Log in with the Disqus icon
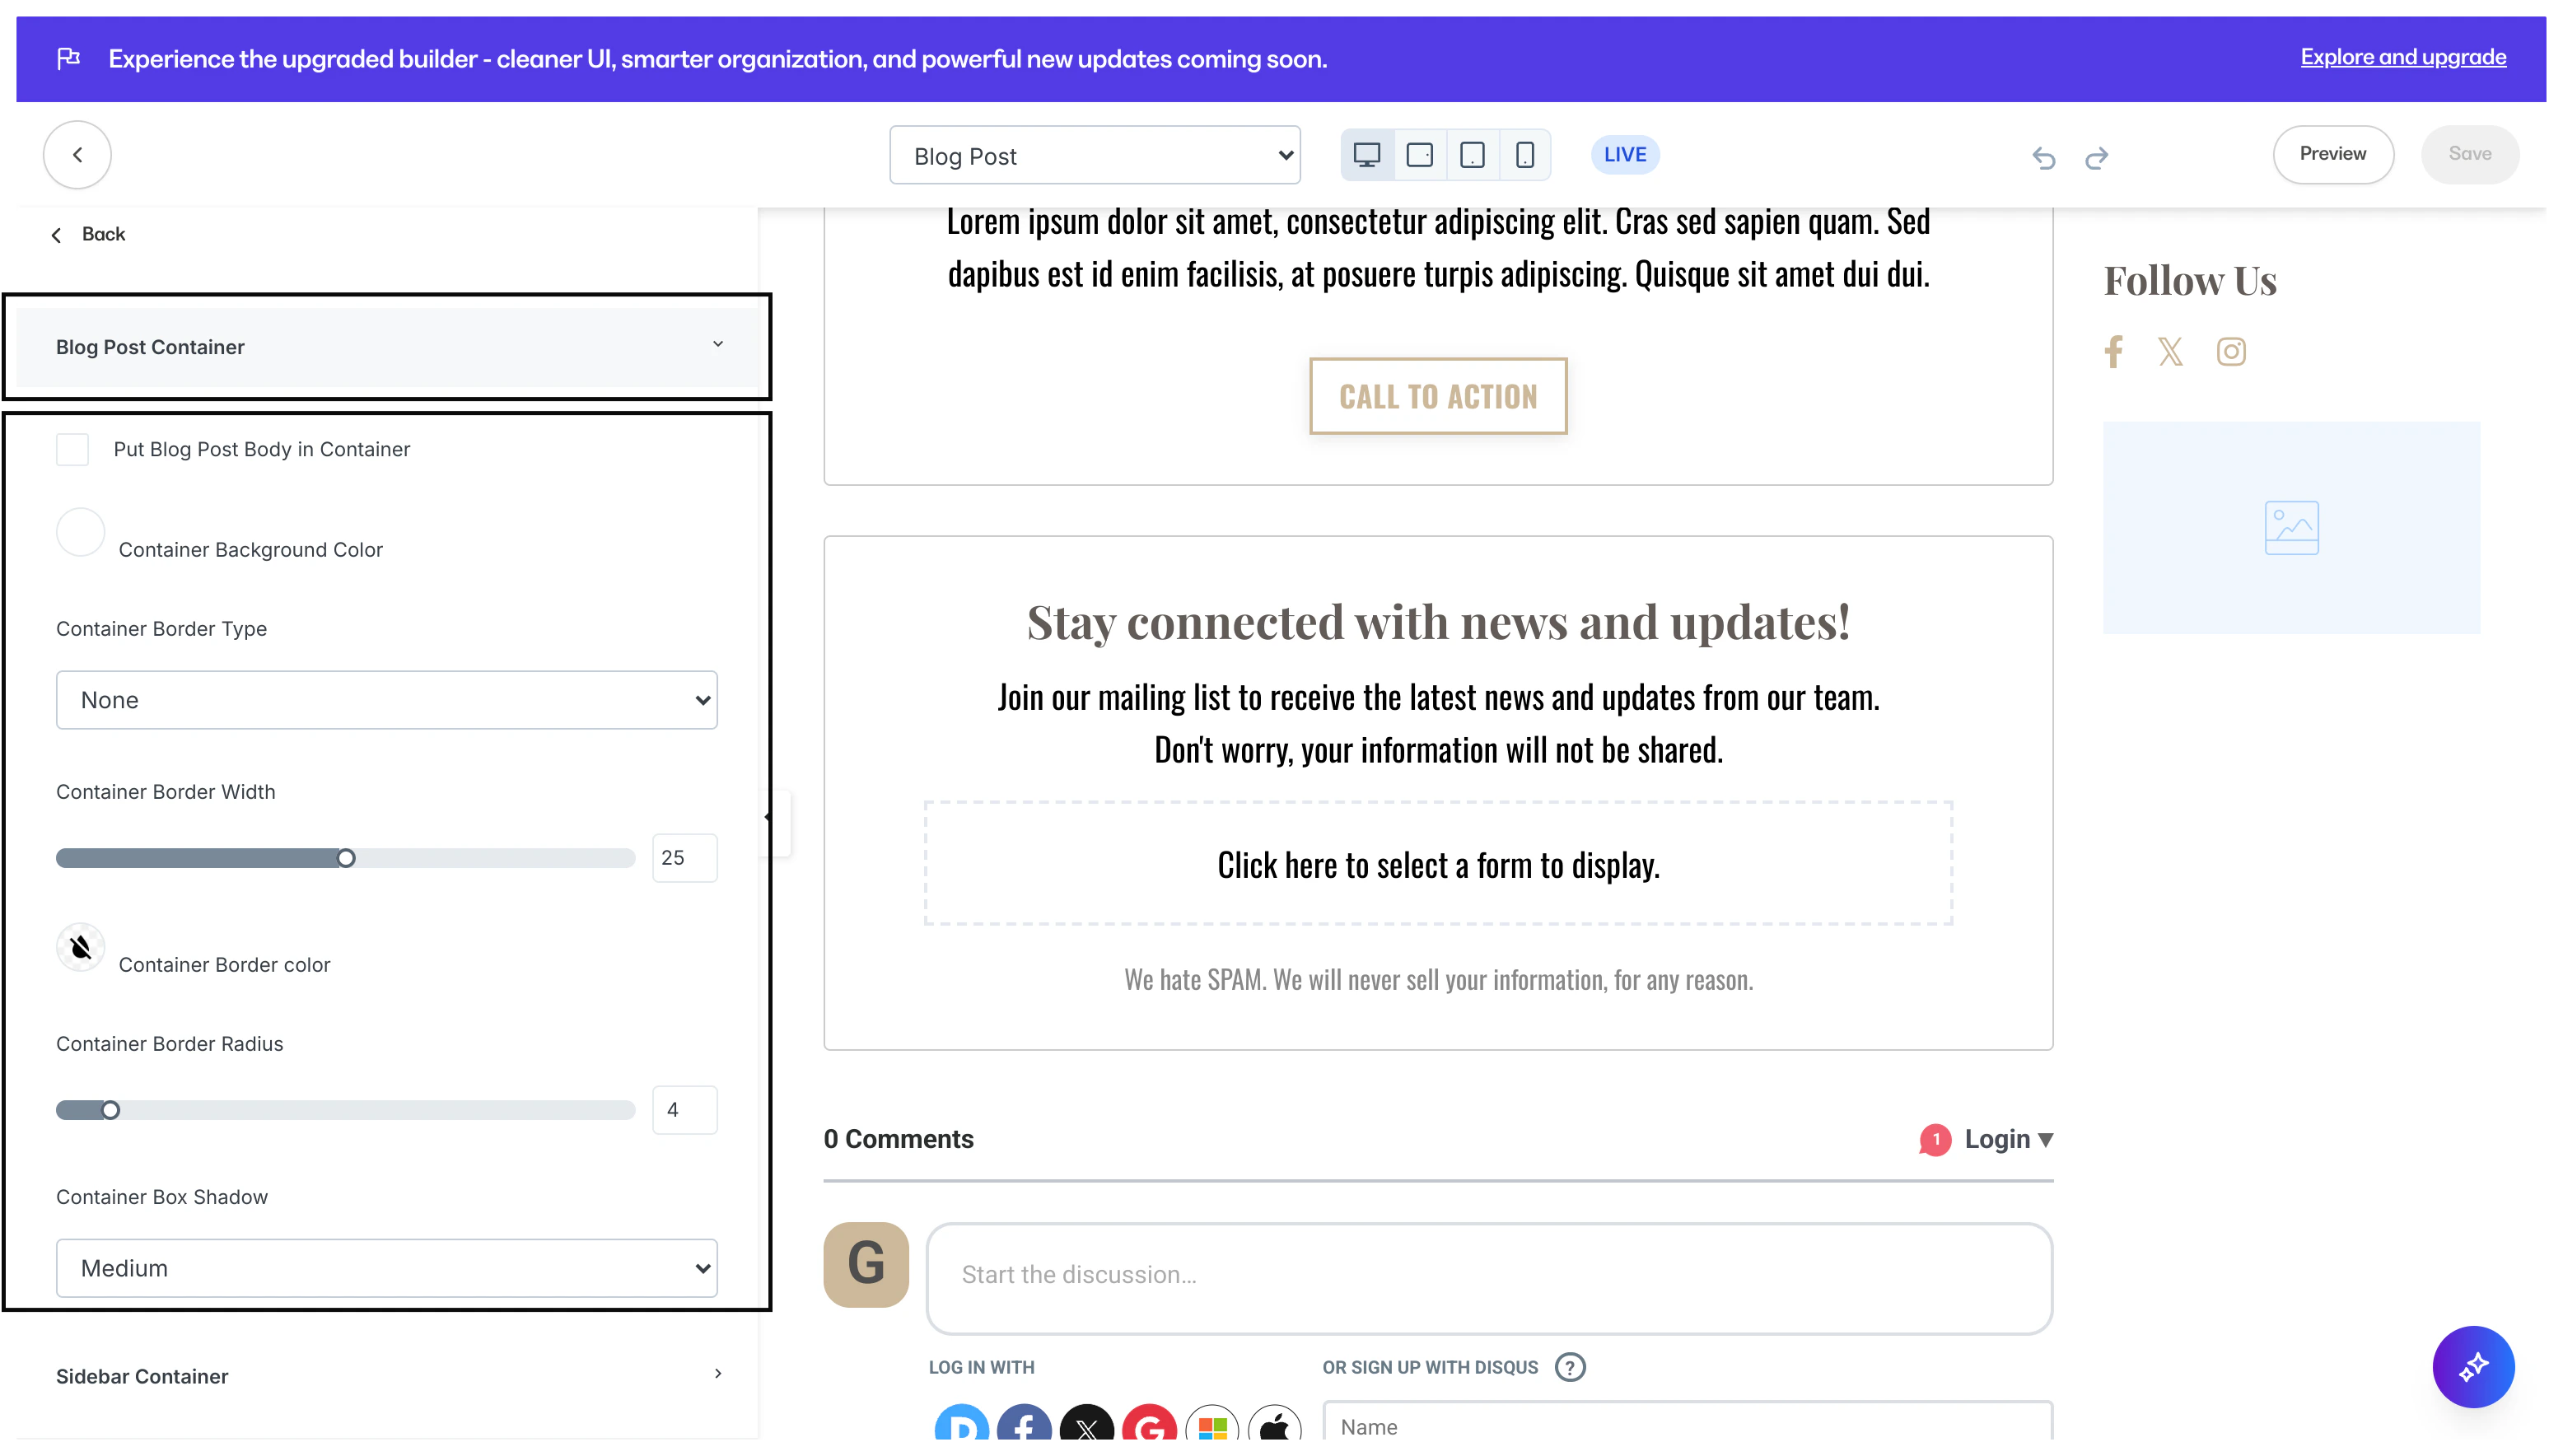This screenshot has width=2563, height=1456. (961, 1428)
